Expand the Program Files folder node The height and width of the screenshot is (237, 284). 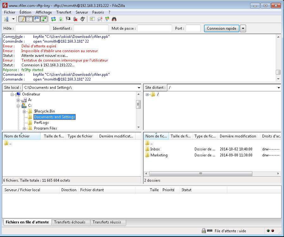click(24, 128)
